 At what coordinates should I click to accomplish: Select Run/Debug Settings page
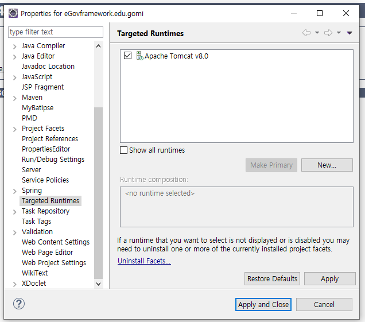click(53, 160)
